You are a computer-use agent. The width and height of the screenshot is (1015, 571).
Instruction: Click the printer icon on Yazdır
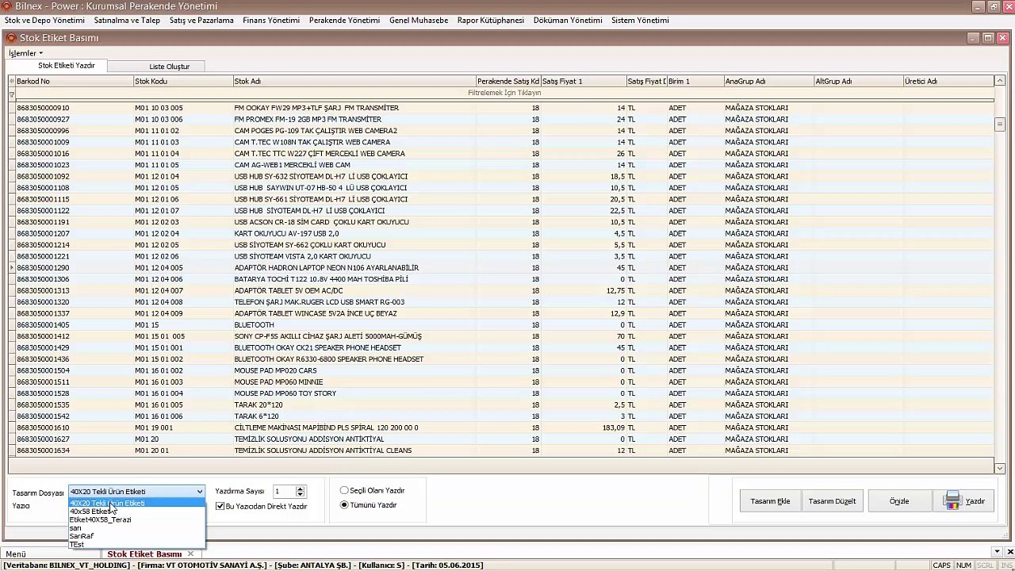point(952,500)
